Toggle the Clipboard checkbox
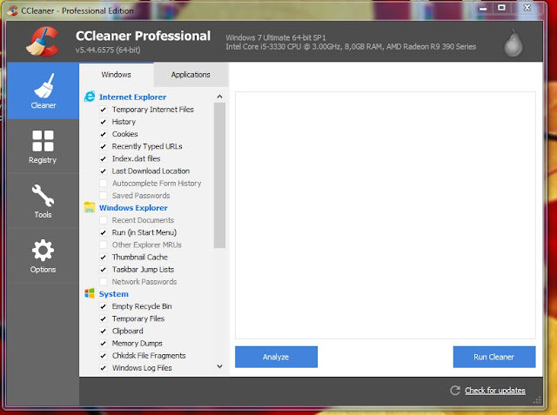 point(103,331)
